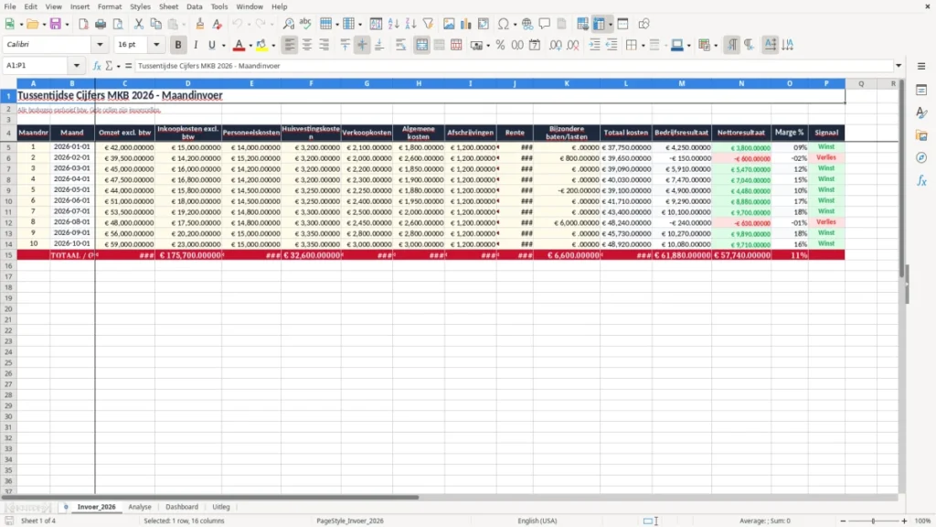The height and width of the screenshot is (527, 936).
Task: Toggle Italic formatting
Action: click(x=196, y=45)
